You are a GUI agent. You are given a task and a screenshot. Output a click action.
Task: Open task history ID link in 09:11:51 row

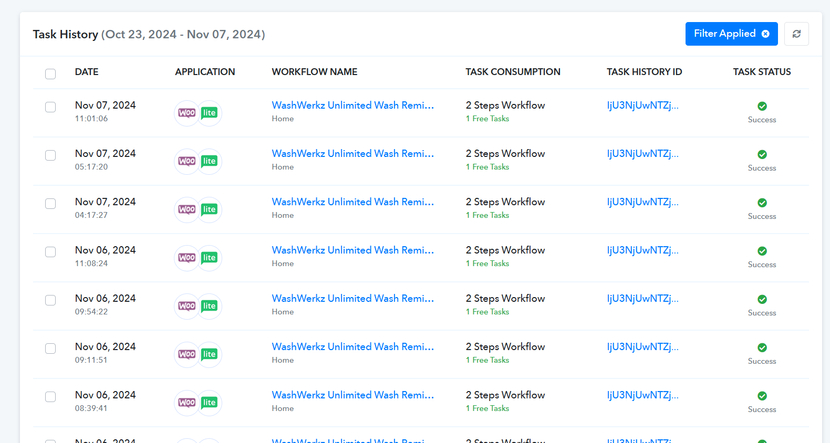coord(642,346)
